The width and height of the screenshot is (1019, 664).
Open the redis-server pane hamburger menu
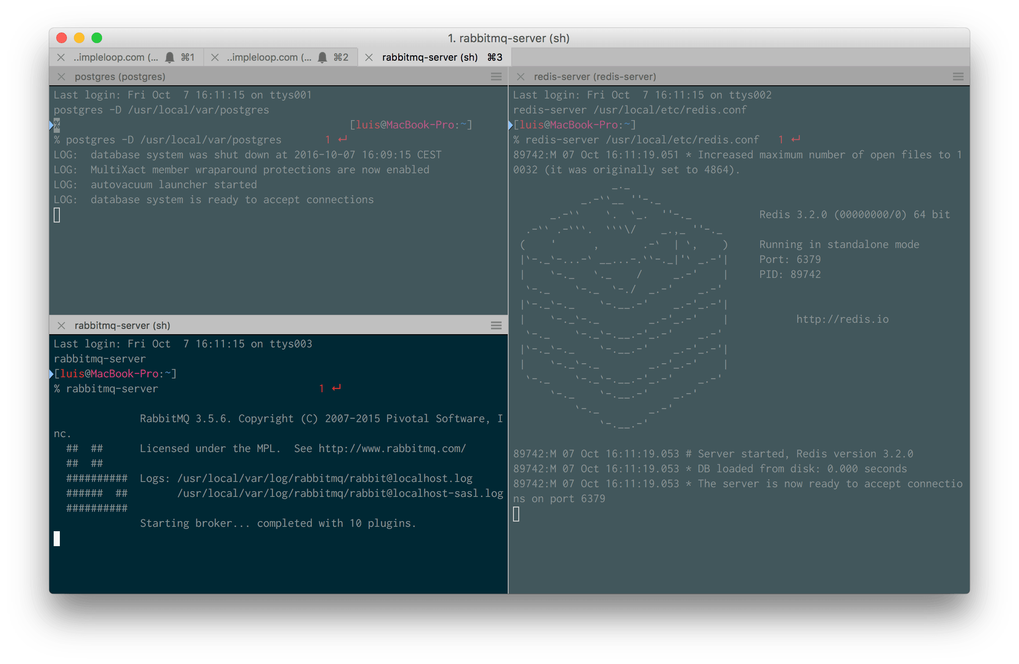click(x=958, y=77)
